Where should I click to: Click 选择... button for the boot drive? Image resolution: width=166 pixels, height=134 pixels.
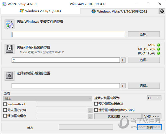click(x=144, y=60)
